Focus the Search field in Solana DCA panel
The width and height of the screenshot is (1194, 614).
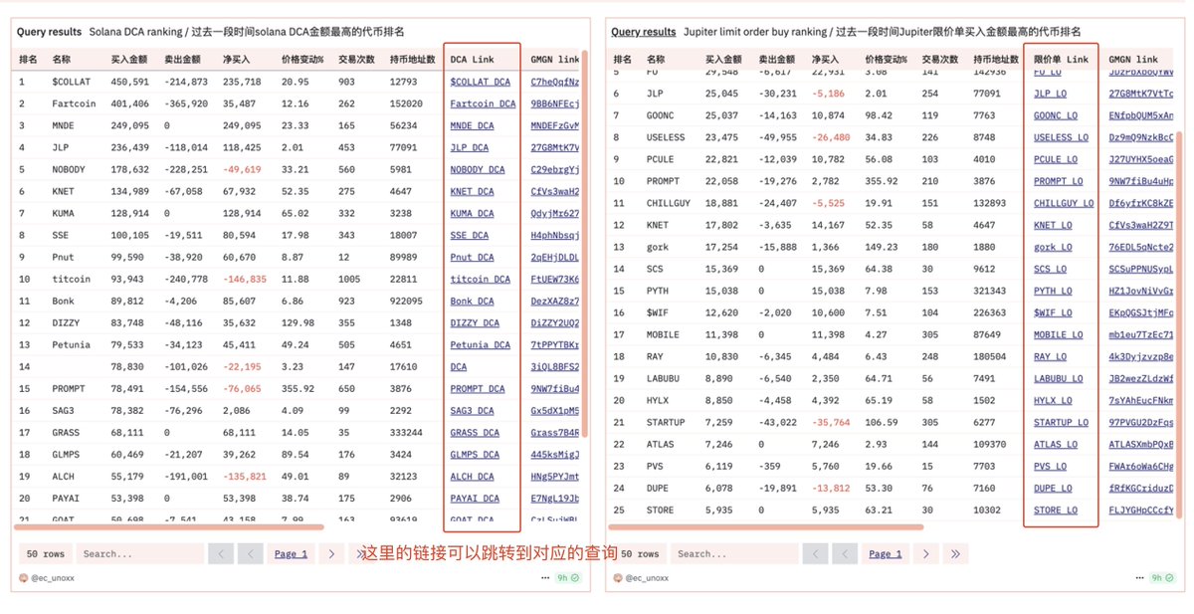(x=140, y=553)
